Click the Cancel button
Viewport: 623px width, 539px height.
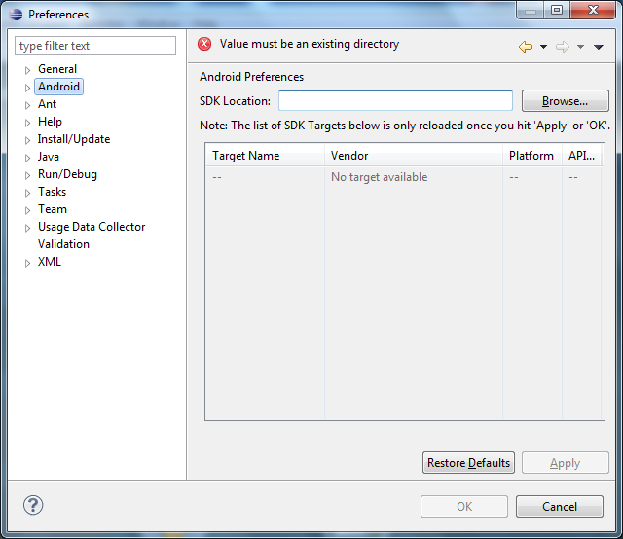pyautogui.click(x=560, y=507)
